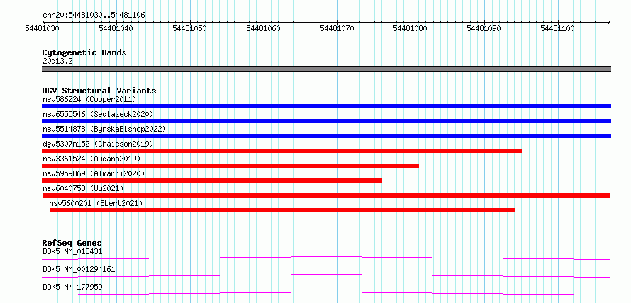Click the gray 20q13.2 cytogenetic band bar

[326, 68]
